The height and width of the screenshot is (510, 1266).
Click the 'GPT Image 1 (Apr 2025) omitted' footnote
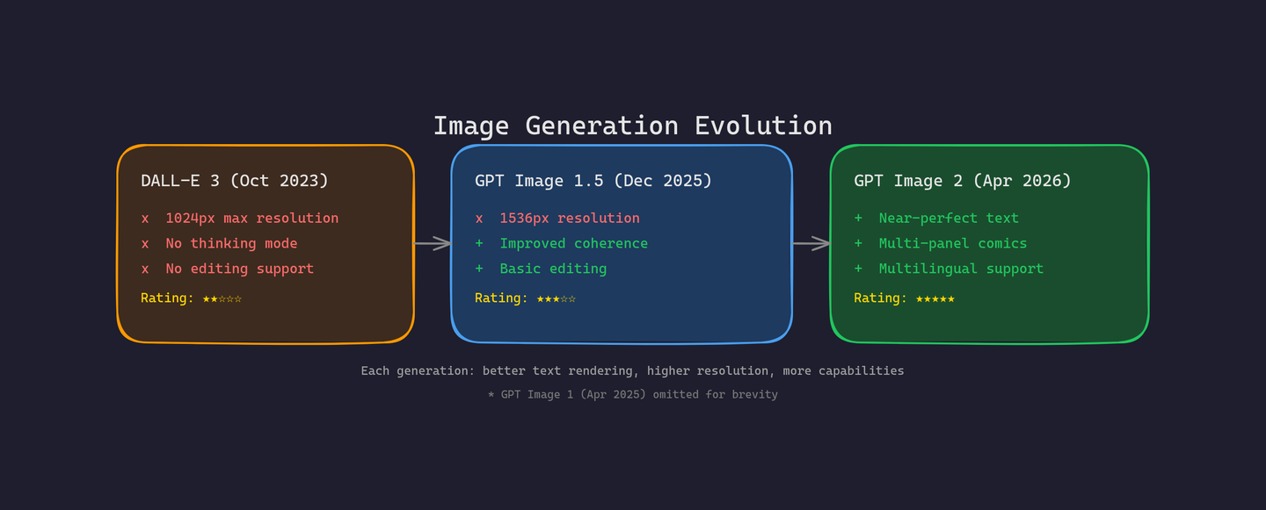coord(632,395)
